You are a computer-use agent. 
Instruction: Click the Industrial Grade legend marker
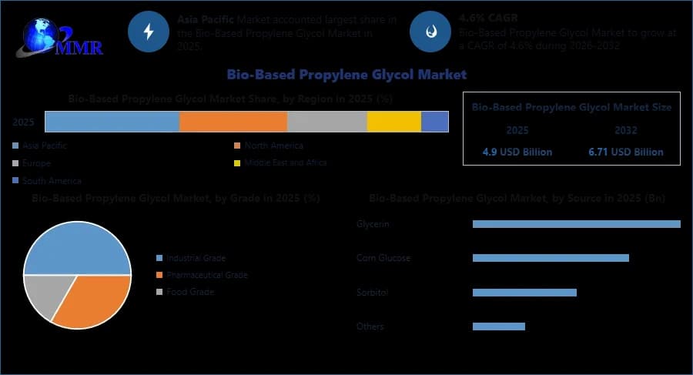(159, 258)
